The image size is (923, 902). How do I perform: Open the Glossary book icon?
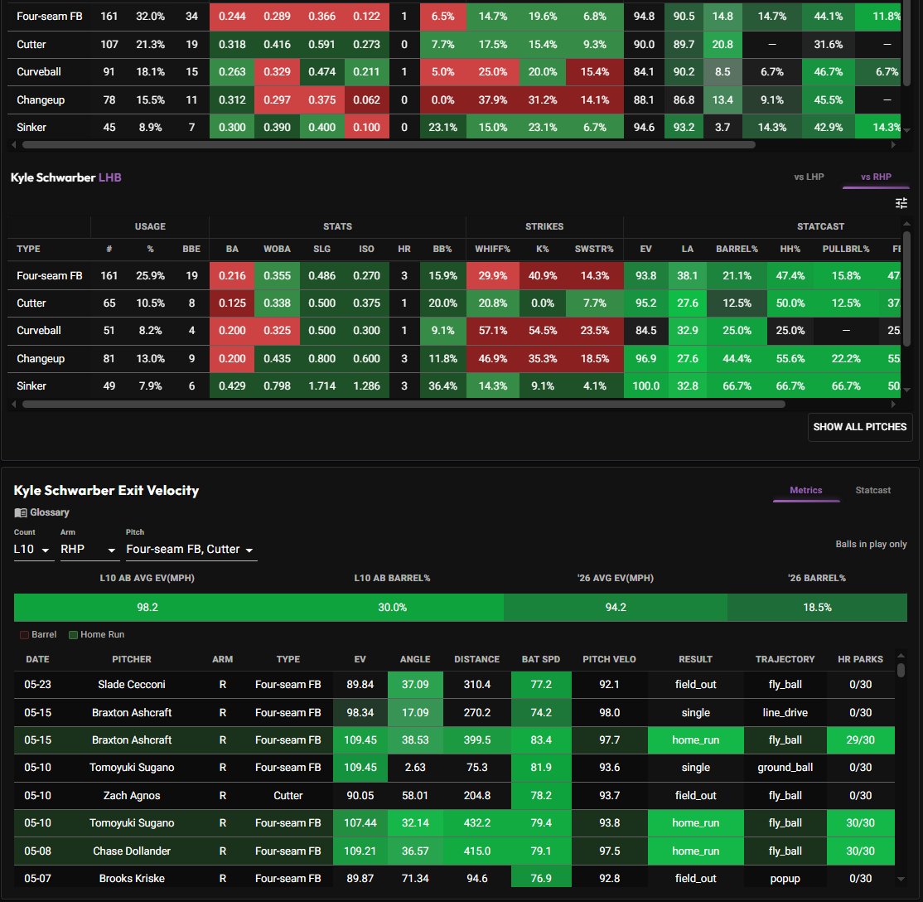point(21,512)
